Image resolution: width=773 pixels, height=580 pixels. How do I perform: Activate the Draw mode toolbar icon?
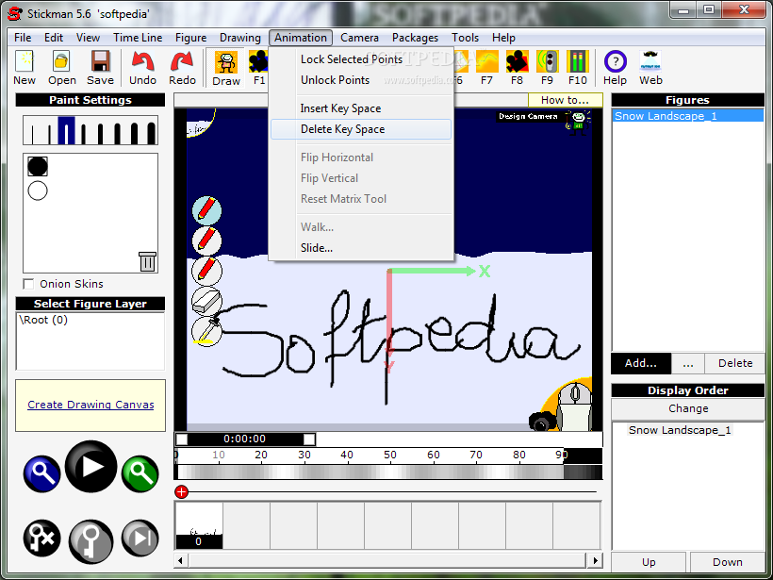pos(226,68)
